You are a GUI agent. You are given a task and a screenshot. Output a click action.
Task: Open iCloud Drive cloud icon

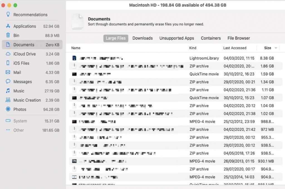click(x=8, y=54)
